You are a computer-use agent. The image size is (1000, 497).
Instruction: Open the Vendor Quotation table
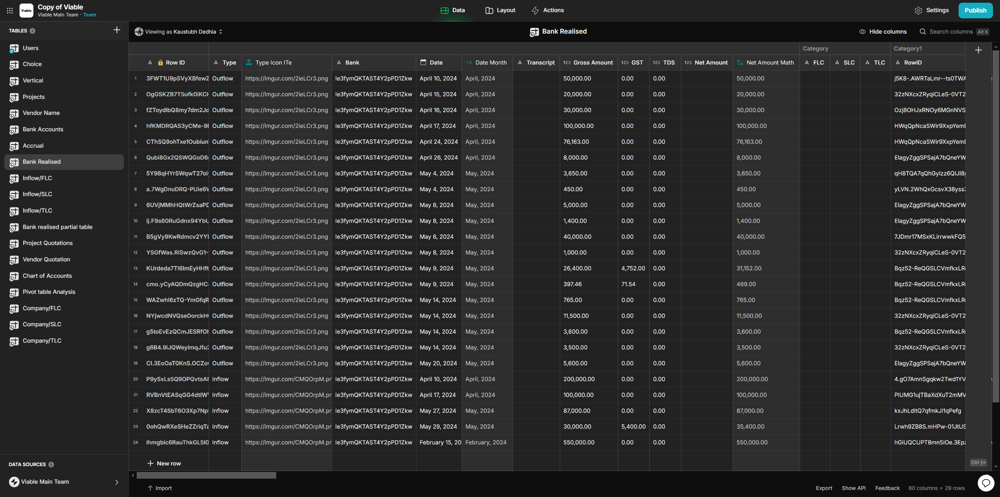pos(64,259)
